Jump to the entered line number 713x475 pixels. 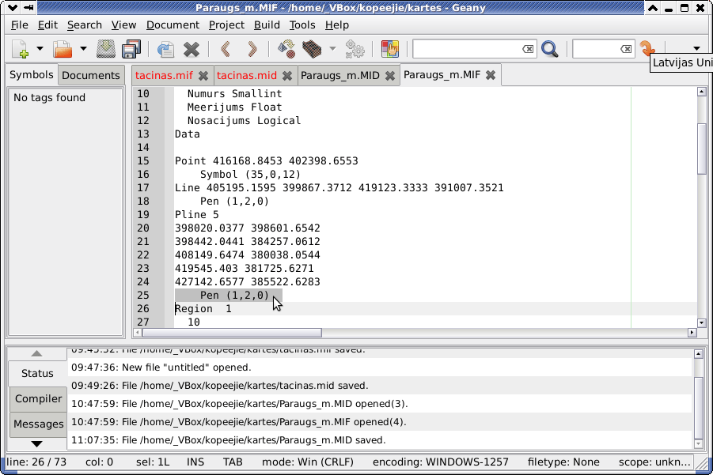tap(647, 47)
